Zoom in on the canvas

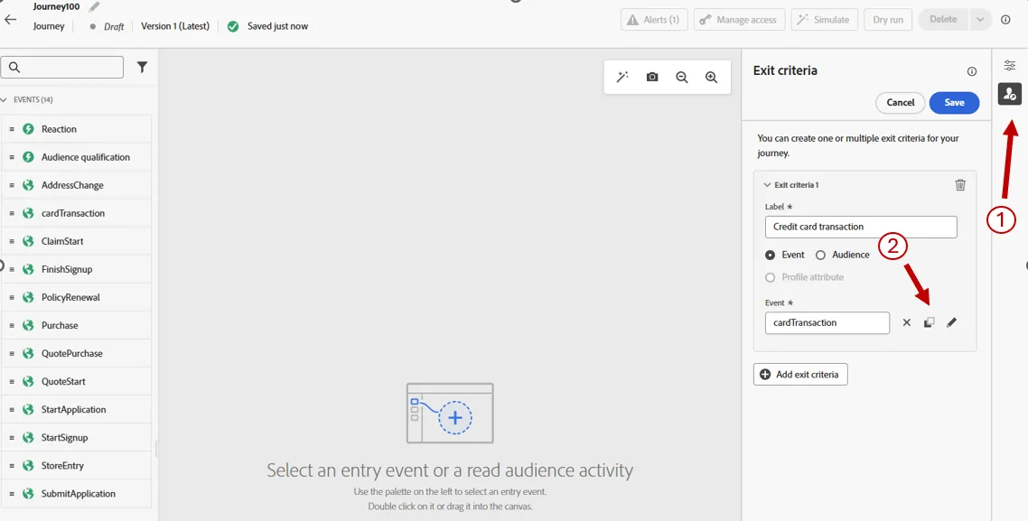click(711, 77)
